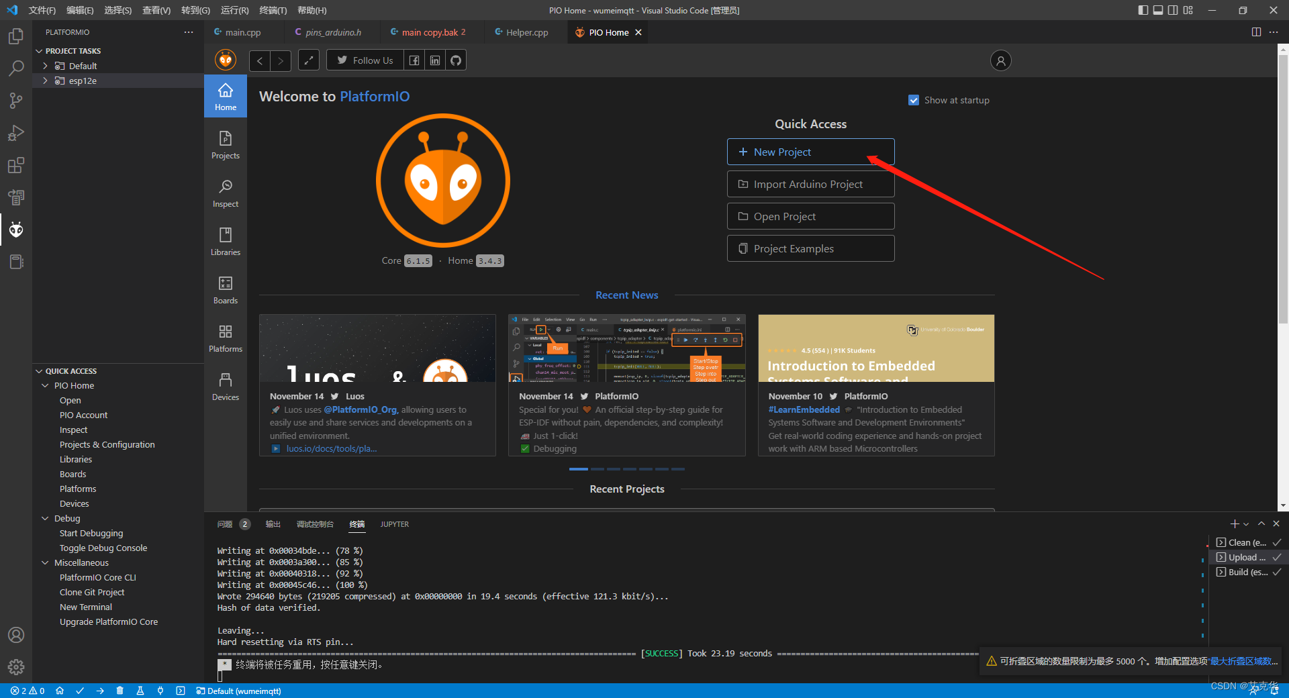Uncheck Show at startup
Image resolution: width=1289 pixels, height=698 pixels.
pos(914,100)
